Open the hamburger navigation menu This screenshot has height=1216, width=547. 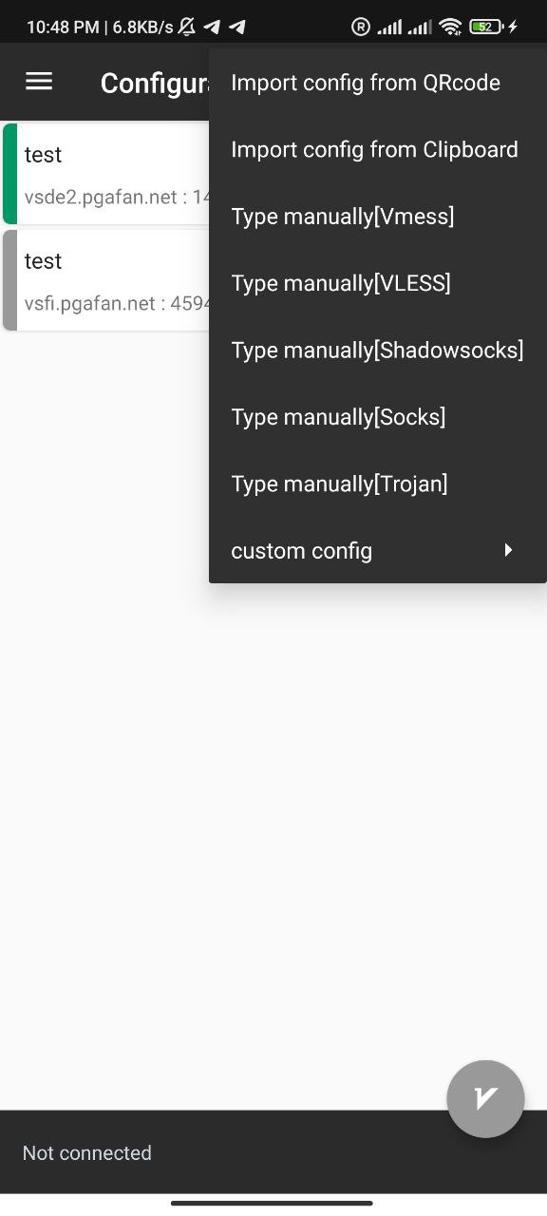39,82
